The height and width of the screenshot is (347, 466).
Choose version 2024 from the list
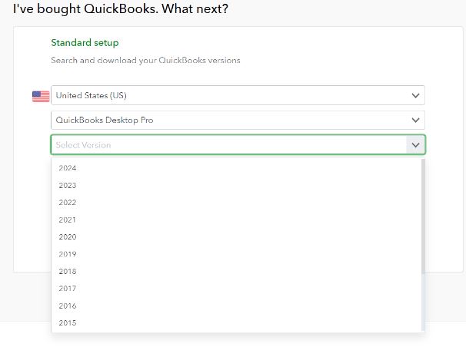236,168
